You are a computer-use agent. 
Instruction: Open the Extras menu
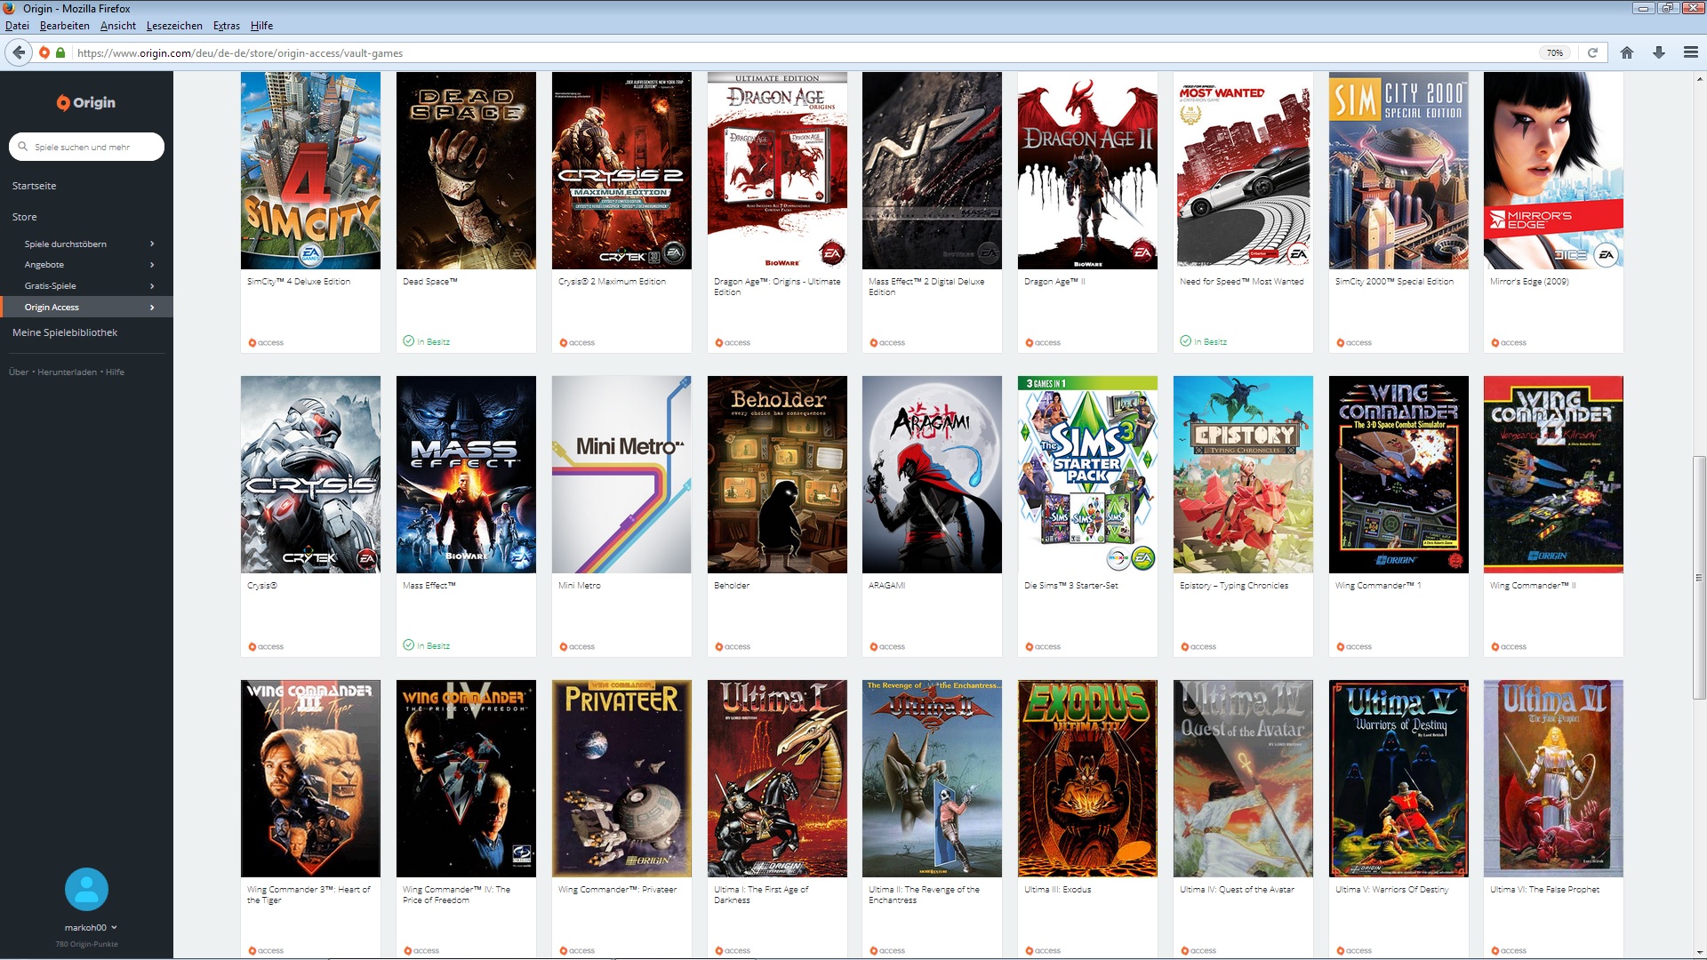(x=226, y=26)
